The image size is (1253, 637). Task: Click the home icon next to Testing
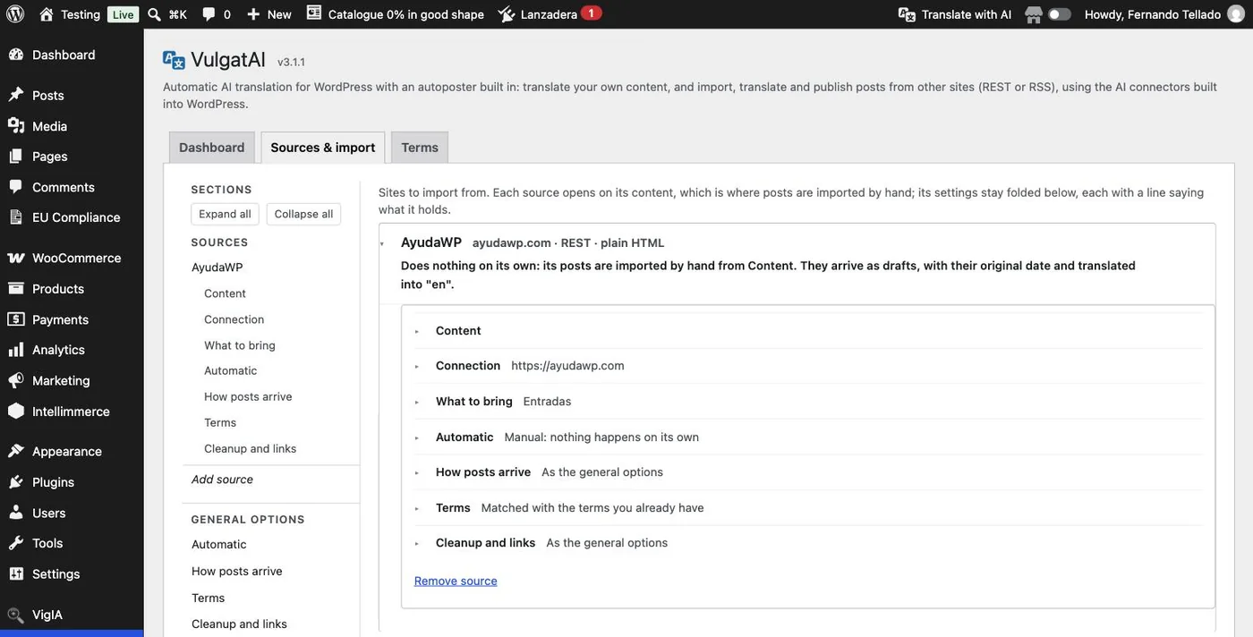pos(47,14)
